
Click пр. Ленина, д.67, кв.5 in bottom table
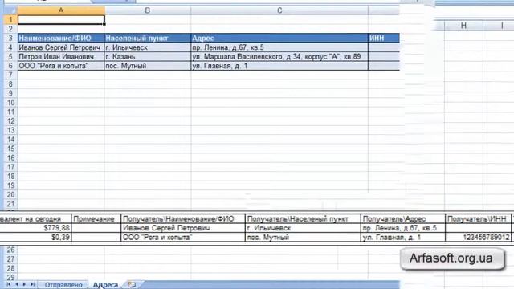403,228
